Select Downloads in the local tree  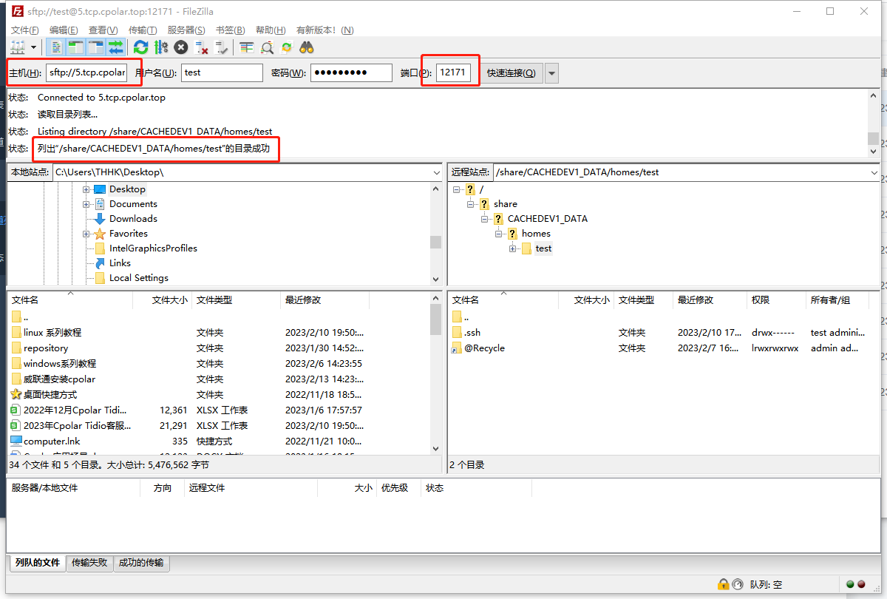pos(133,219)
